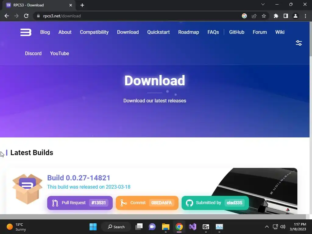This screenshot has height=234, width=312.
Task: Click the Latest Builds heading
Action: point(32,152)
